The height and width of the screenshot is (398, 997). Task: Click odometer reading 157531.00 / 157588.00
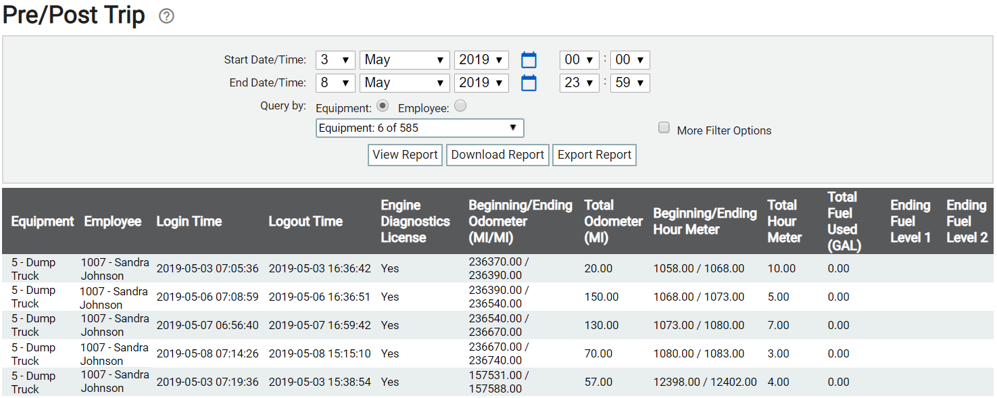(499, 382)
